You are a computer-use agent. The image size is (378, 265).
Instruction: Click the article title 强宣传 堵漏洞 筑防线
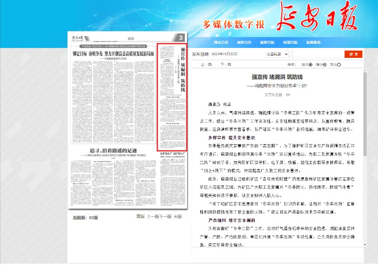(x=277, y=77)
